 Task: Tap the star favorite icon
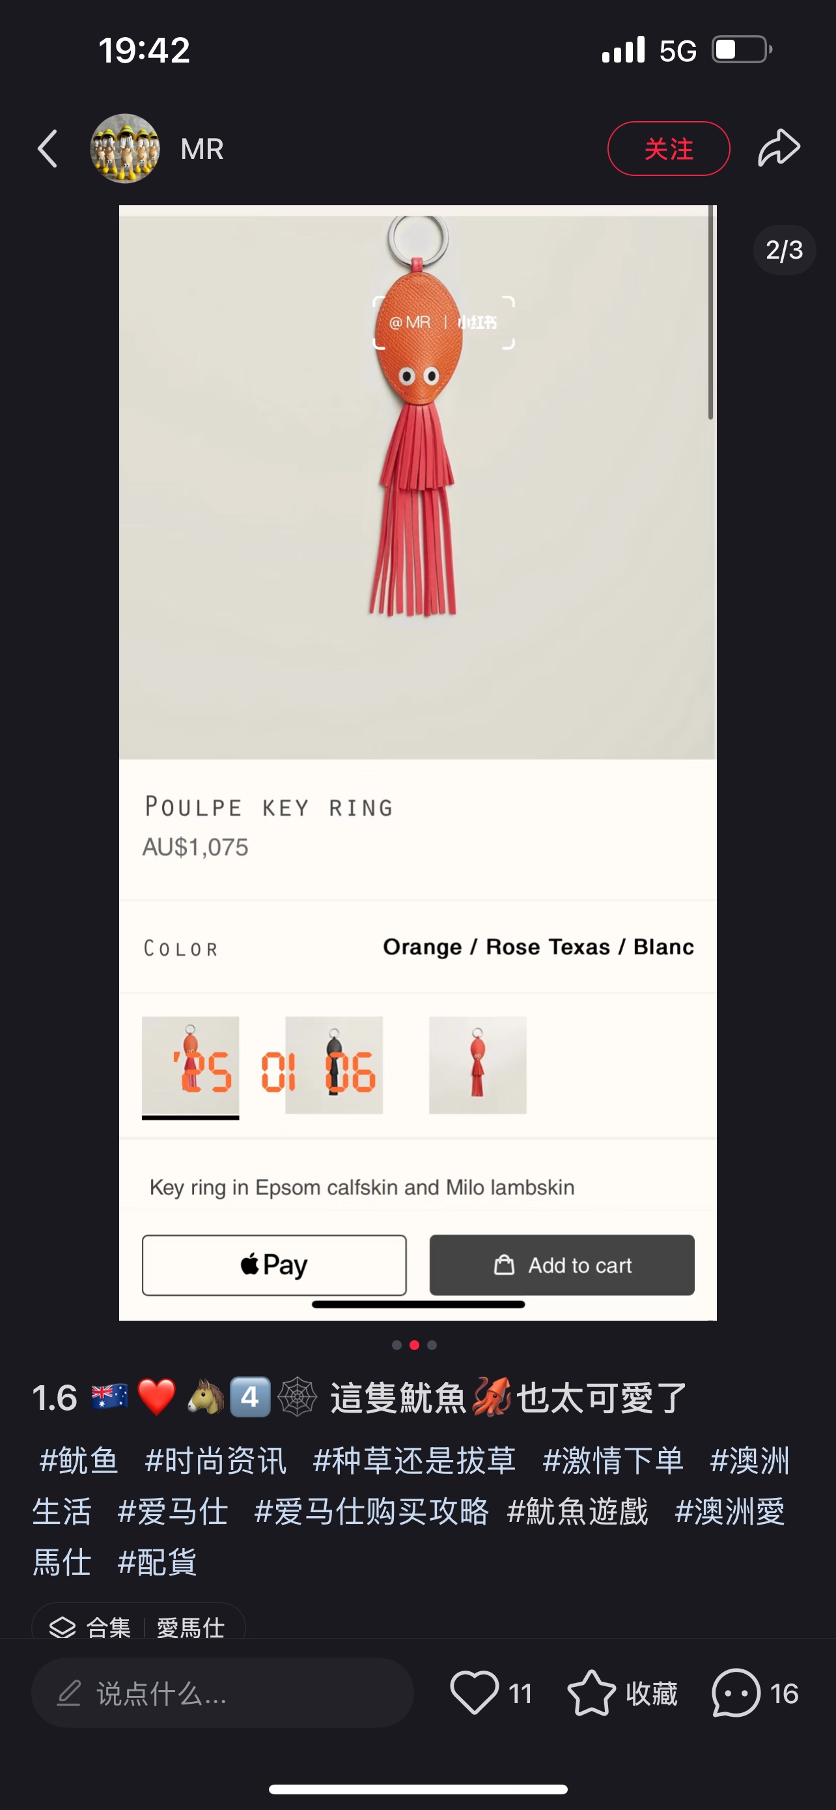(591, 1693)
